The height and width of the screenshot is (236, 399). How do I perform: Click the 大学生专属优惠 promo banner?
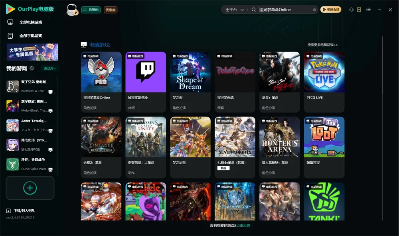[32, 52]
